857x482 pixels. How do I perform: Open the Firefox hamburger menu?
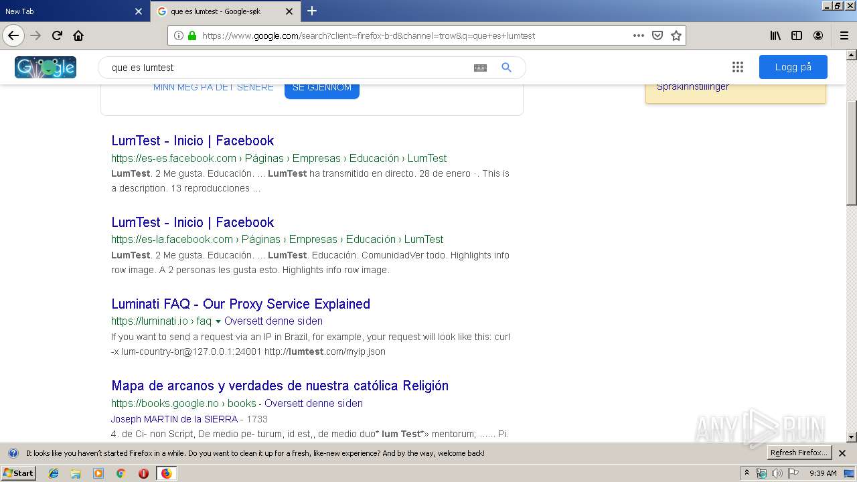click(844, 35)
